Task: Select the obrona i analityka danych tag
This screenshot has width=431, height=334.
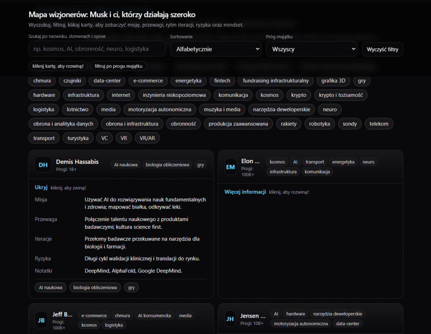Action: pyautogui.click(x=63, y=124)
